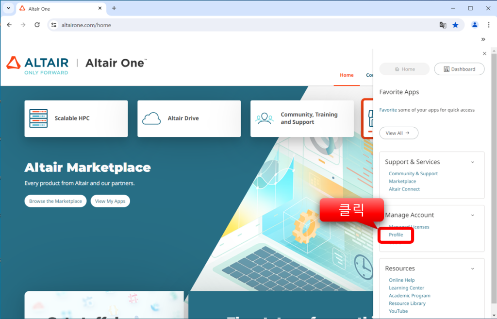The width and height of the screenshot is (497, 319).
Task: Switch to the Home navigation tab
Action: [347, 75]
